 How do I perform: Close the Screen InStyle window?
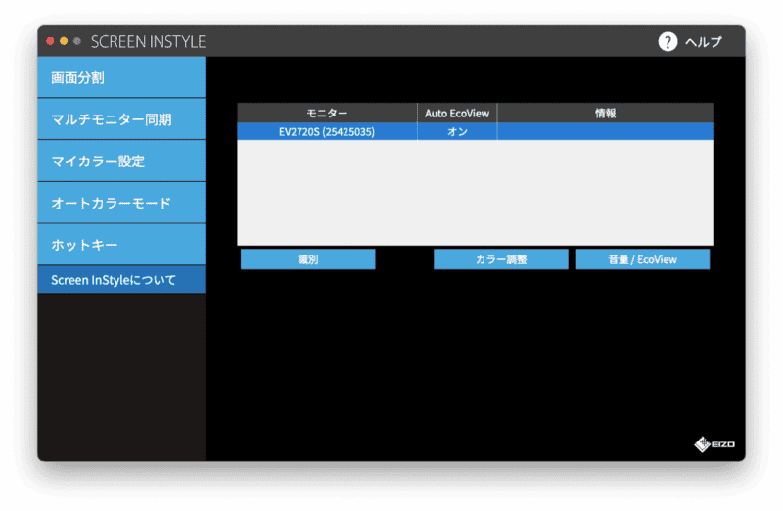coord(50,41)
